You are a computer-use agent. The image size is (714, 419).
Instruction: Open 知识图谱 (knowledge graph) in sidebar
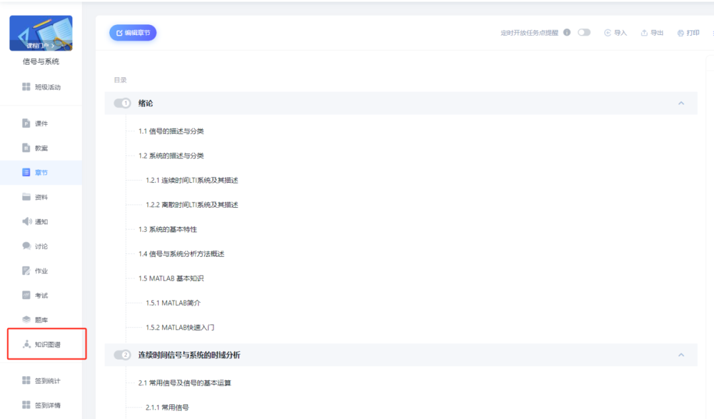(x=45, y=344)
